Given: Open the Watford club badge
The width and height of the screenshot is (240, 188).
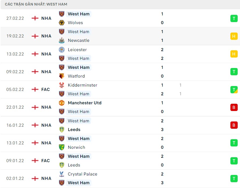Looking at the screenshot, I should pyautogui.click(x=62, y=76).
